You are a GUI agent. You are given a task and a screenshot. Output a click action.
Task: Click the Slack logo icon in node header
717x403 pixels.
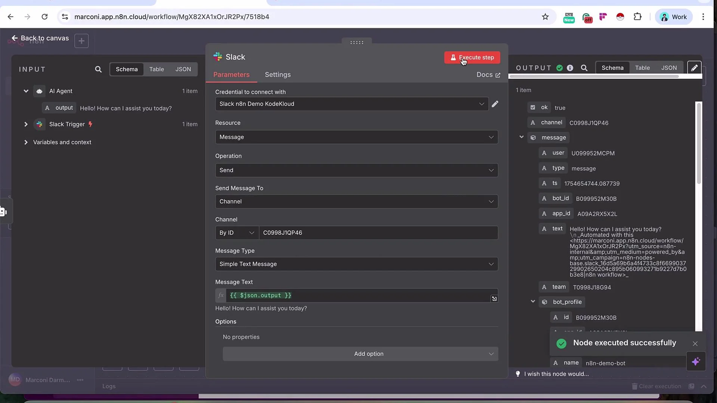(x=218, y=57)
